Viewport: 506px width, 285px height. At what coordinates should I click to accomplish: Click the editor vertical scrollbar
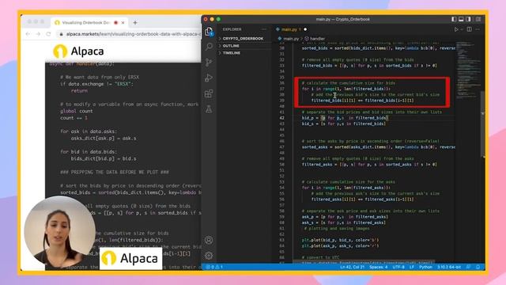click(x=482, y=124)
